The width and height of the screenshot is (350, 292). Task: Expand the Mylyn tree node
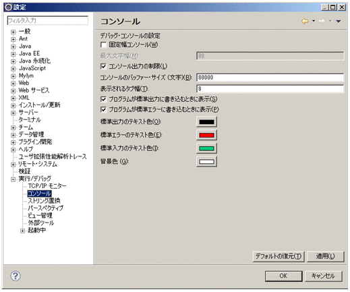coord(13,76)
